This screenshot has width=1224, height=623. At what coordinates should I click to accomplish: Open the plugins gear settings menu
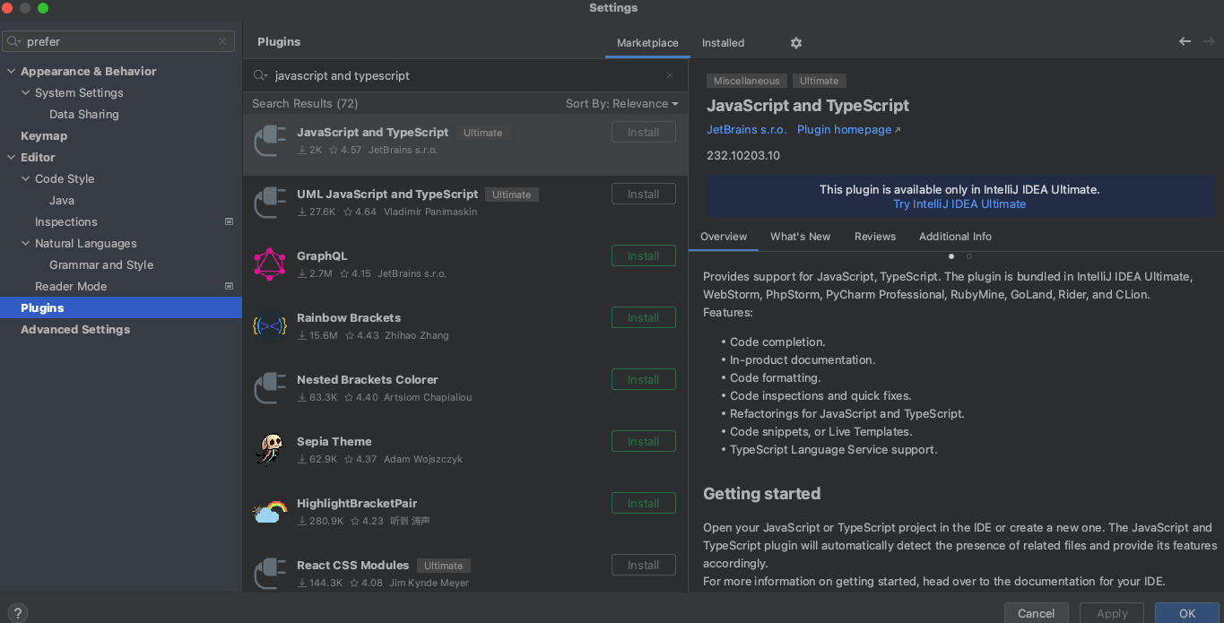(796, 43)
